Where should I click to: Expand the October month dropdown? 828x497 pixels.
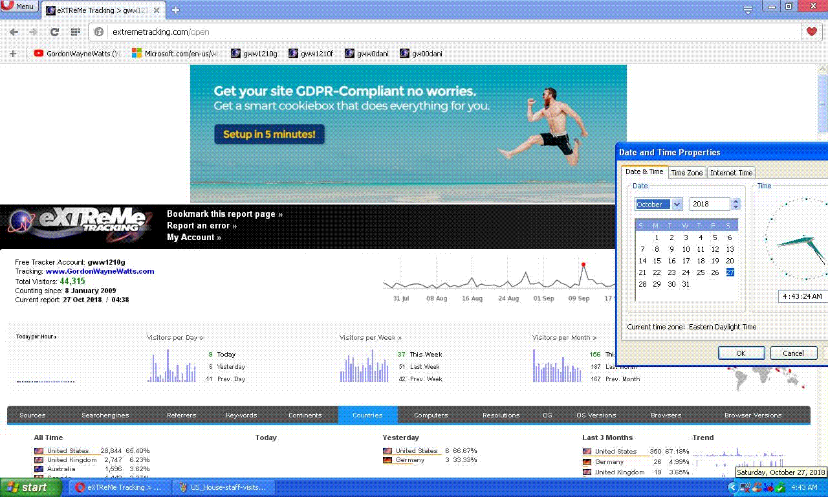[x=677, y=204]
